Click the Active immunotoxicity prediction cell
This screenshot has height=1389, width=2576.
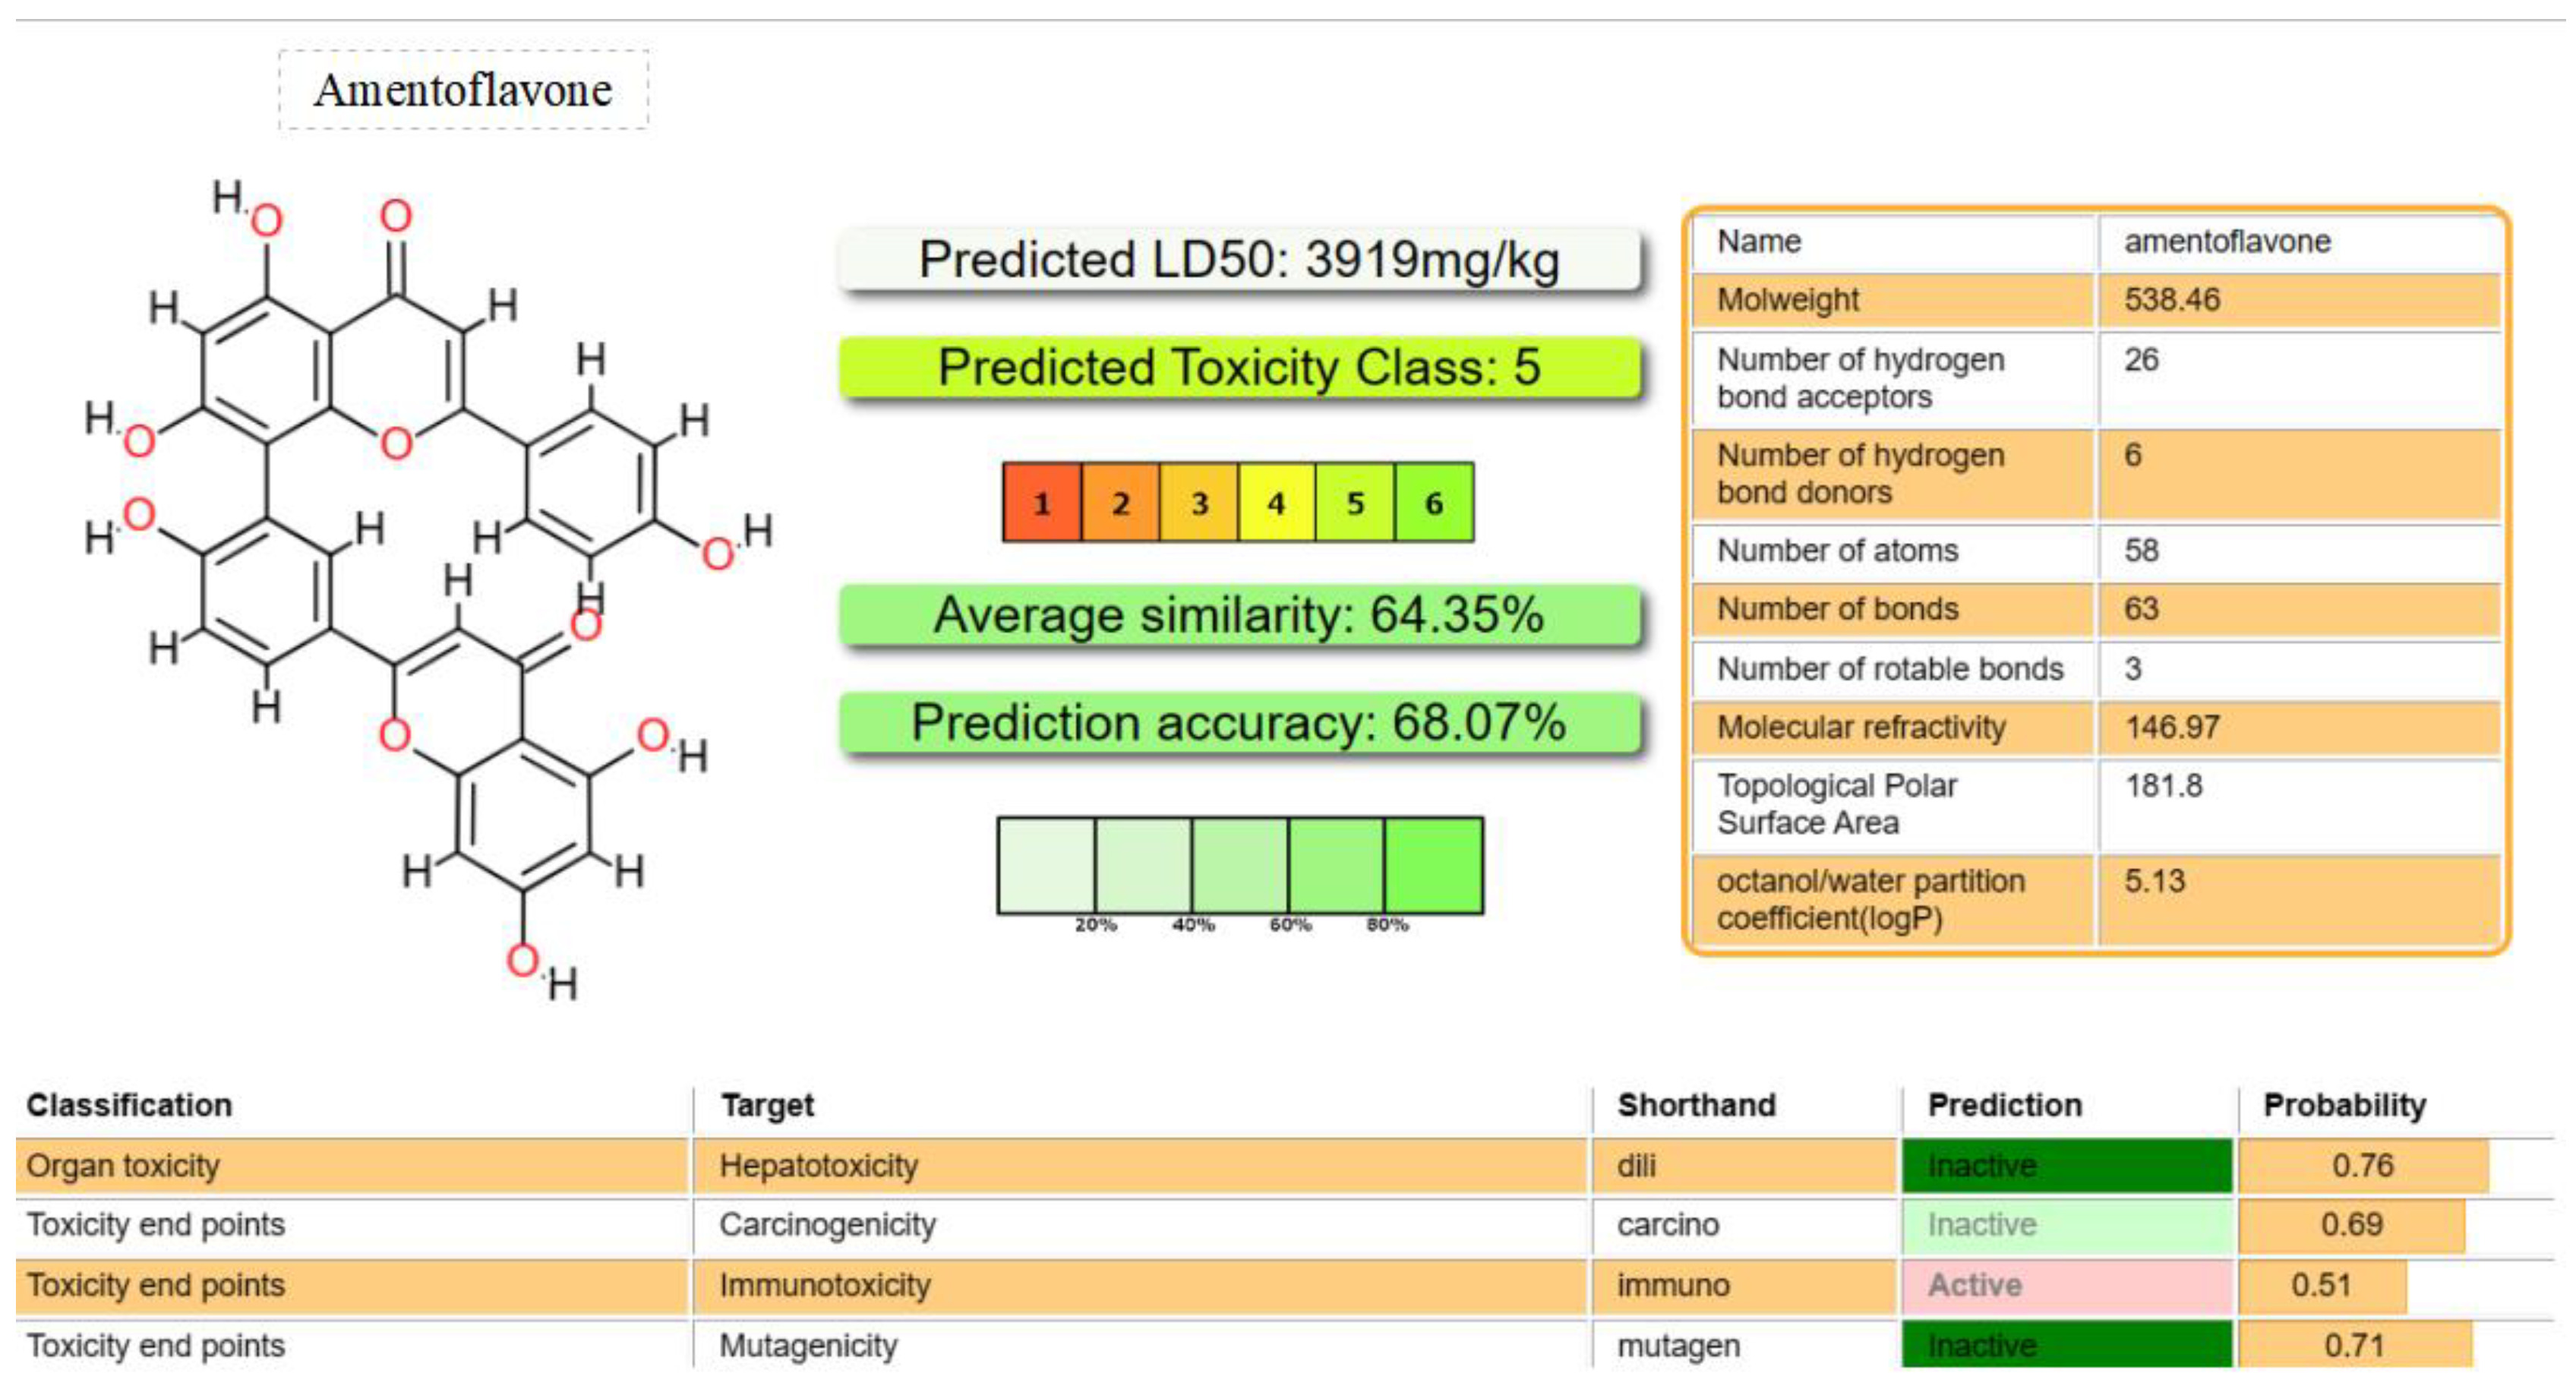(2066, 1285)
